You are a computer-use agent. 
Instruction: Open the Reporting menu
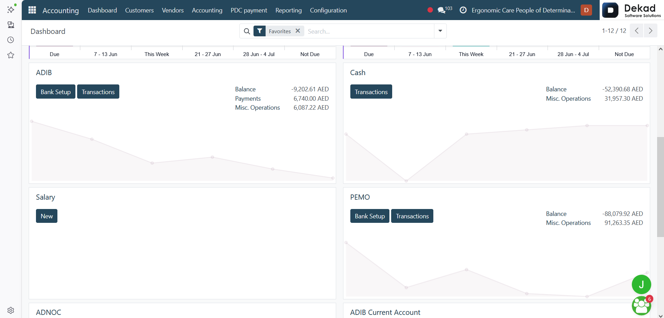pos(288,10)
